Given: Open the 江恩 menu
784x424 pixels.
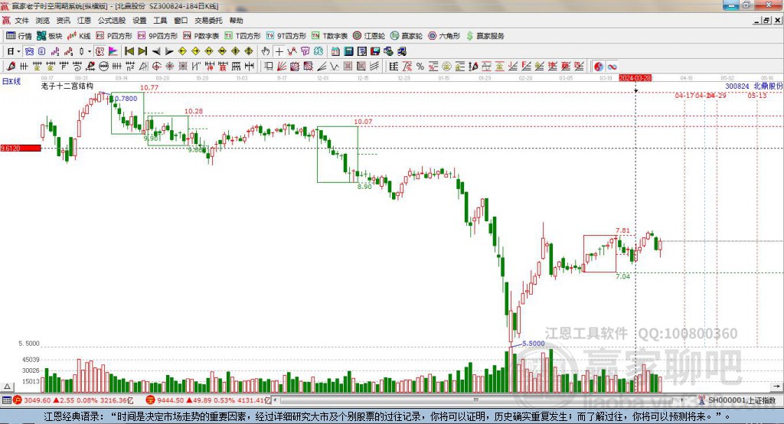Looking at the screenshot, I should point(84,21).
